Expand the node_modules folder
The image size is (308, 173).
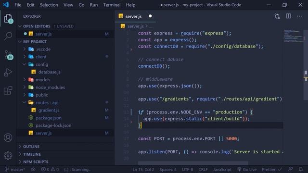pos(25,87)
